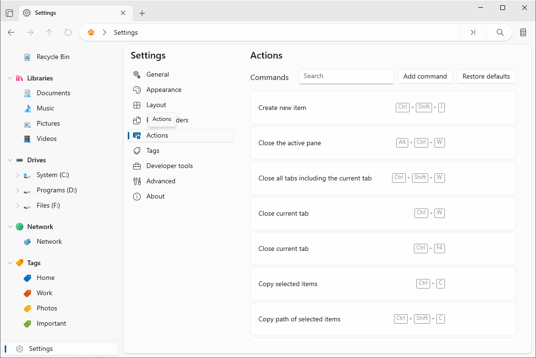Screen dimensions: 536x358
Task: Open the General settings page
Action: click(x=181, y=74)
